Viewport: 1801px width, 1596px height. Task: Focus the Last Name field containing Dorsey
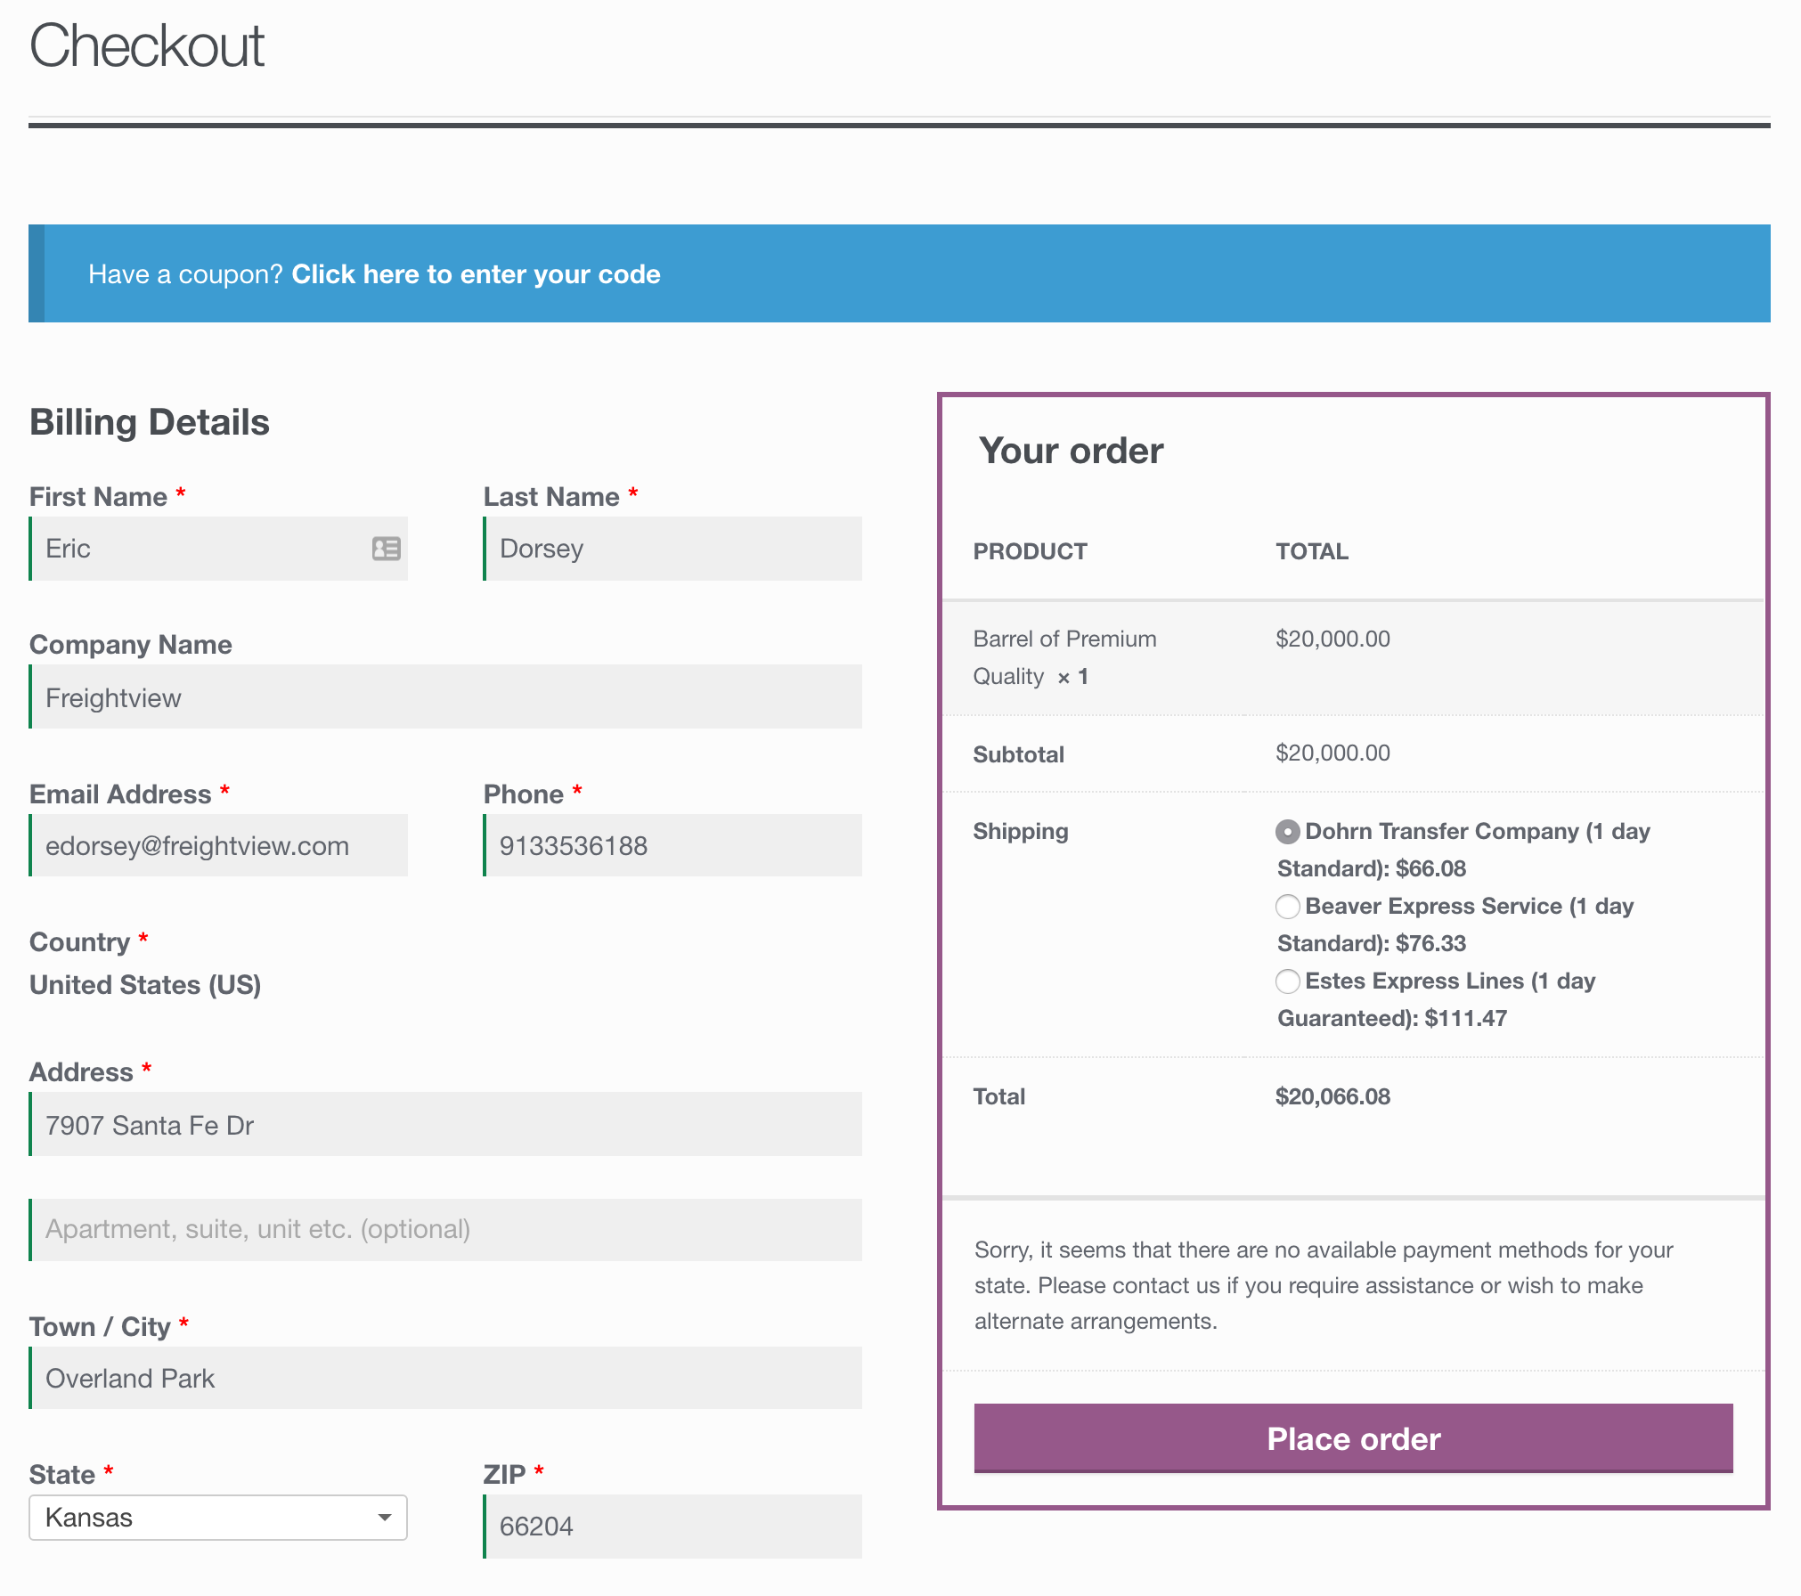[x=672, y=549]
